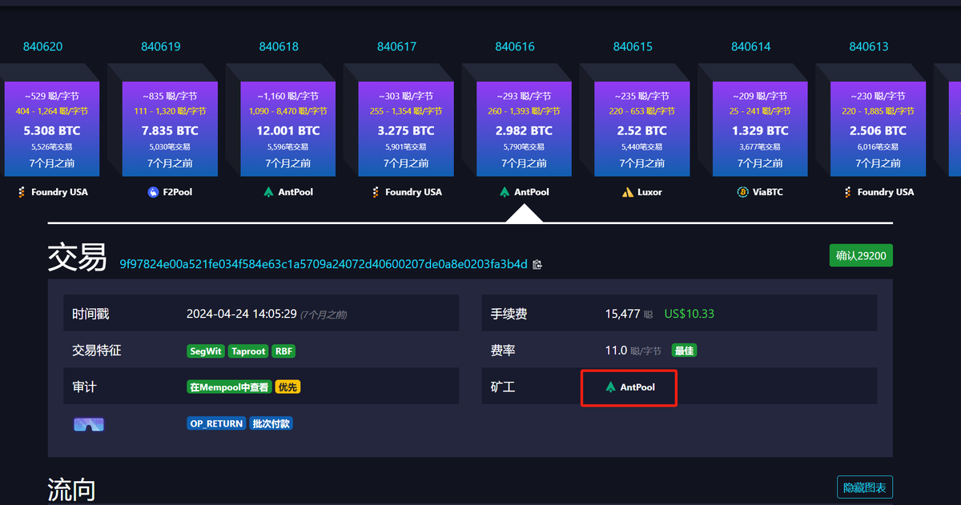Click the timestamp 2024-04-24 14:05:29

point(242,314)
